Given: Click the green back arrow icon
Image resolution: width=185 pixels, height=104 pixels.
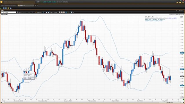Looking at the screenshot, I should pyautogui.click(x=1, y=8).
